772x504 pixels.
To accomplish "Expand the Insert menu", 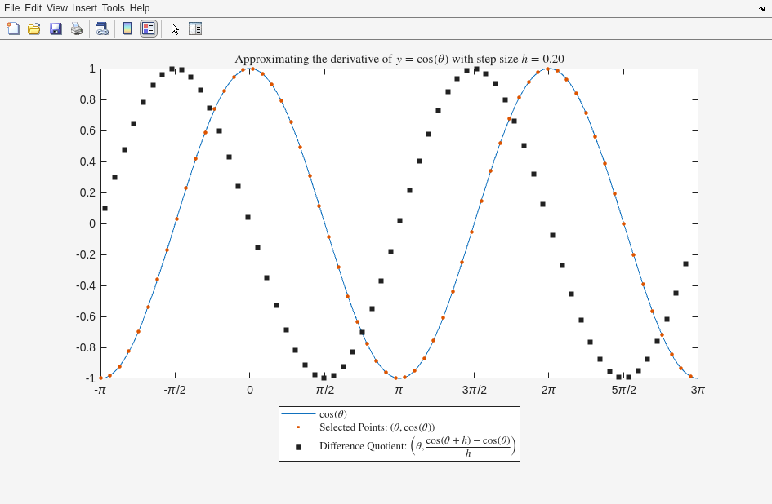I will [x=84, y=8].
